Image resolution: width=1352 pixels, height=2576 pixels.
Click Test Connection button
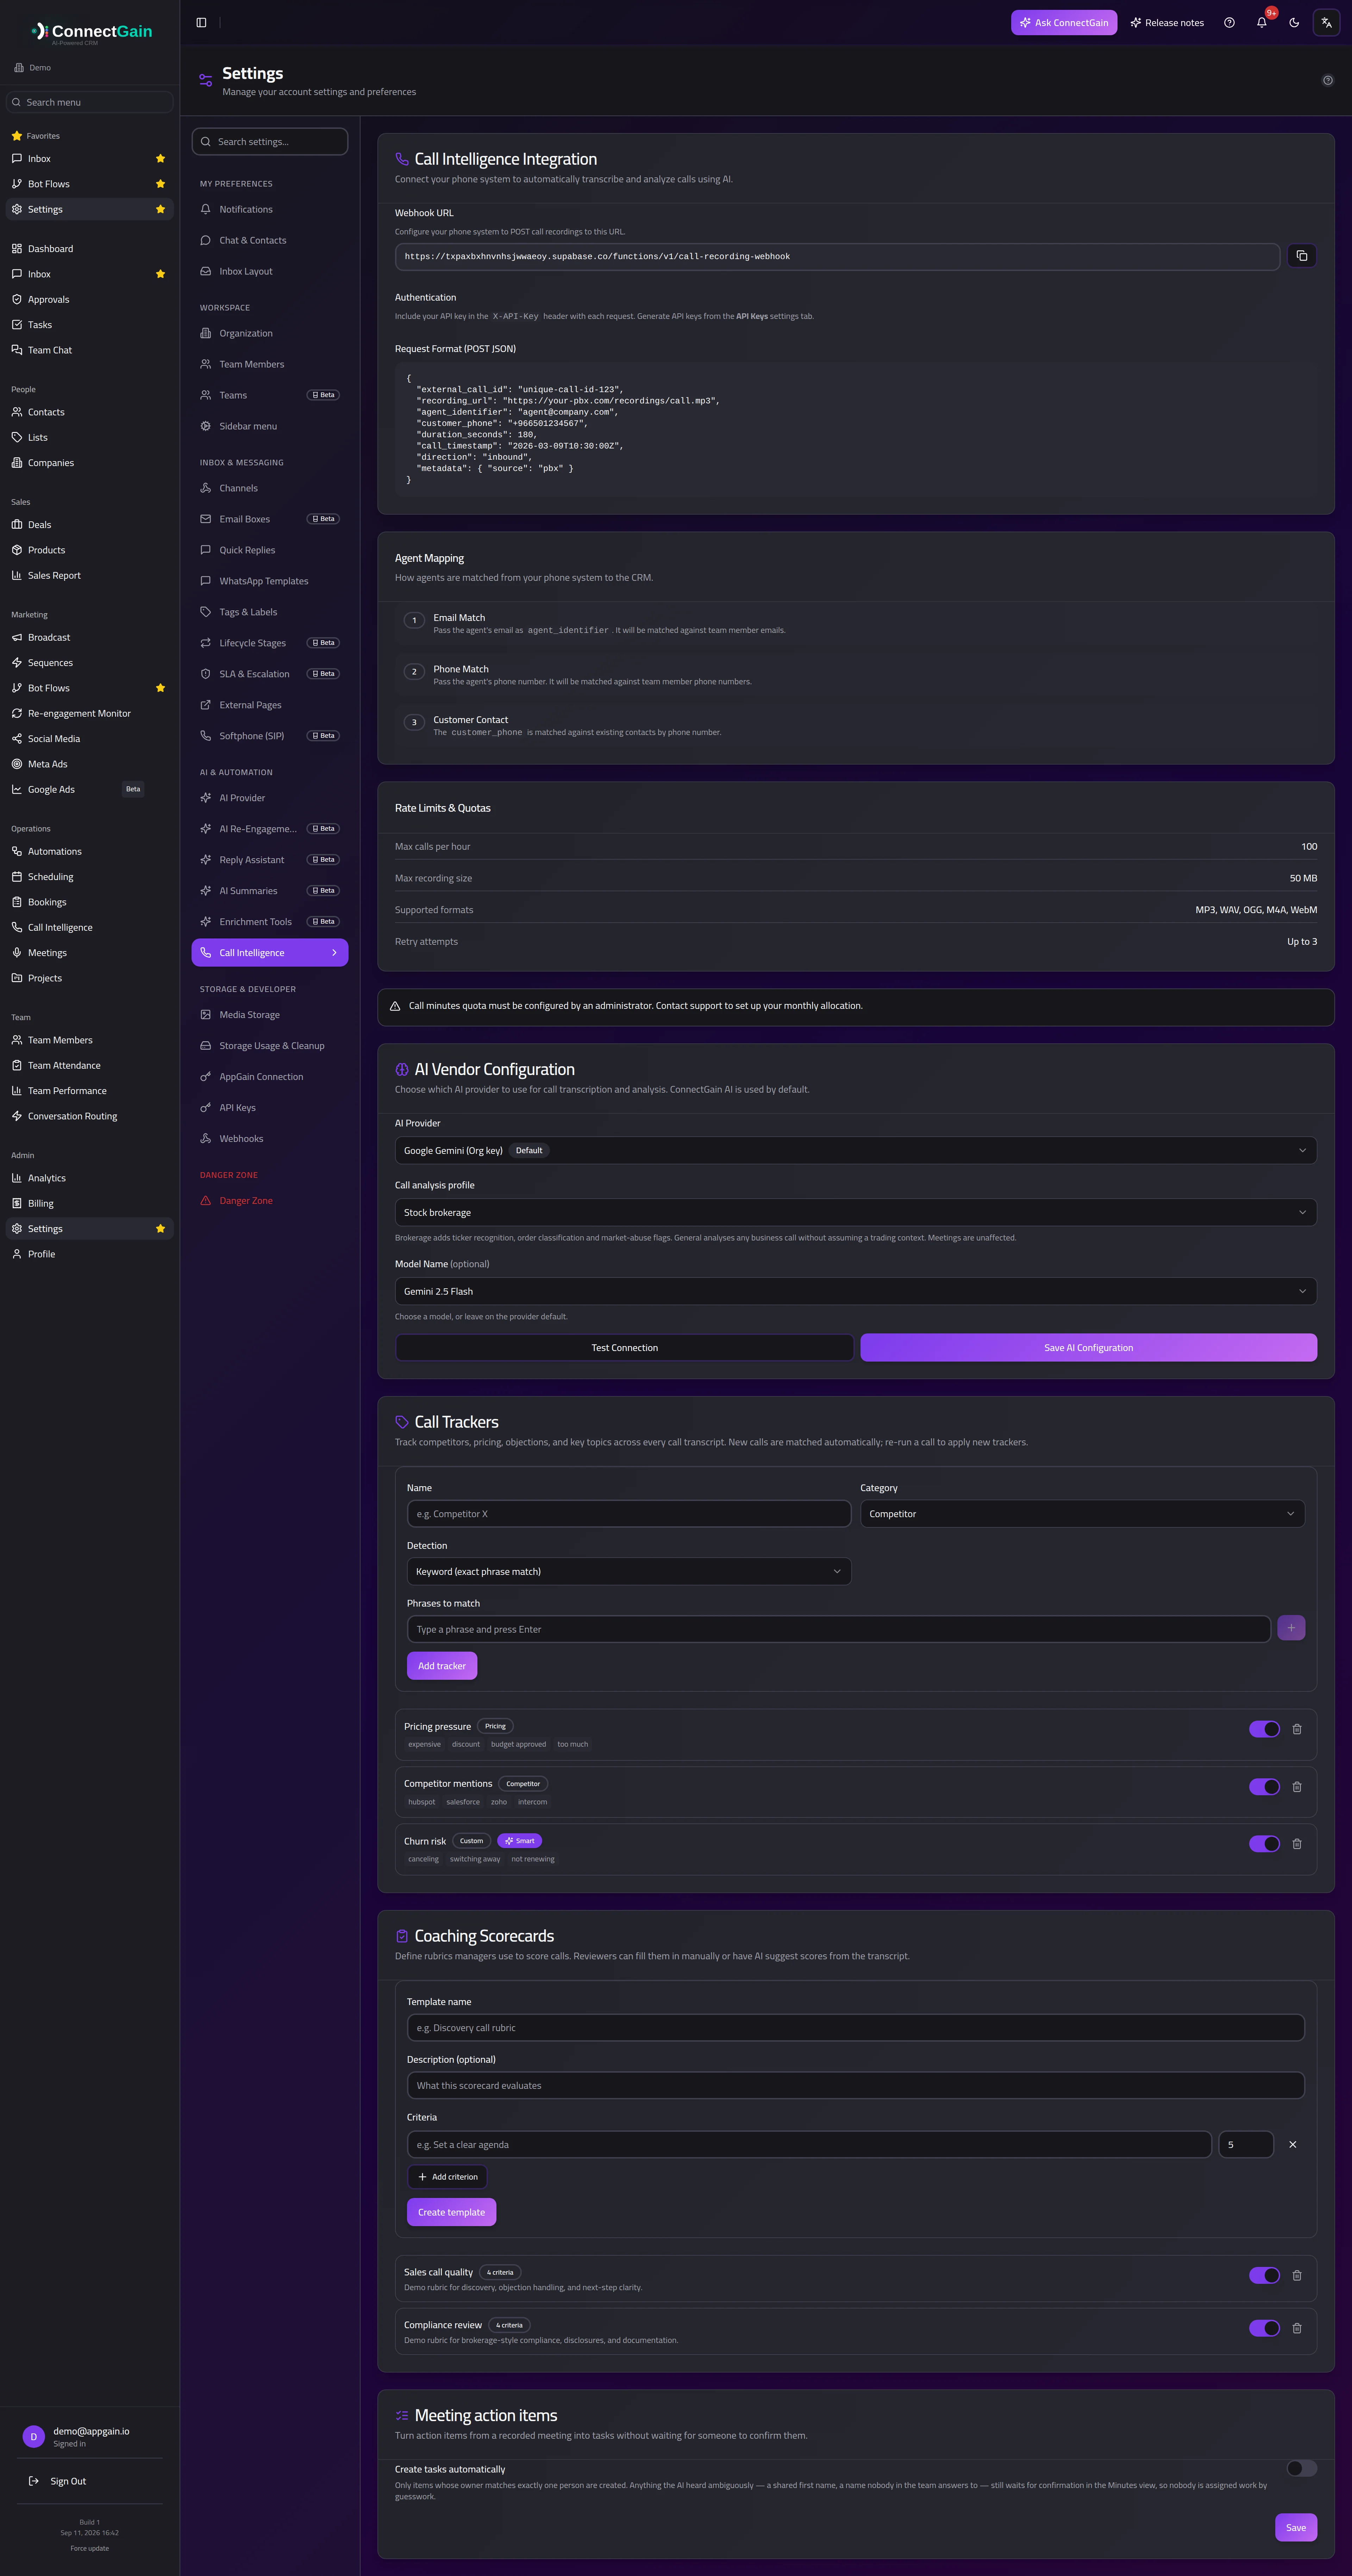coord(625,1347)
